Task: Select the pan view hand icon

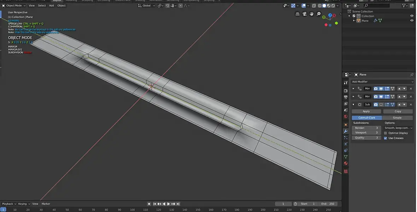Action: pos(311,14)
